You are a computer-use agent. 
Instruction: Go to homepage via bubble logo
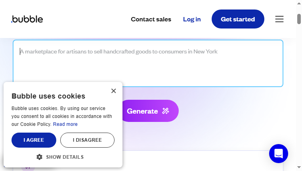pos(27,19)
